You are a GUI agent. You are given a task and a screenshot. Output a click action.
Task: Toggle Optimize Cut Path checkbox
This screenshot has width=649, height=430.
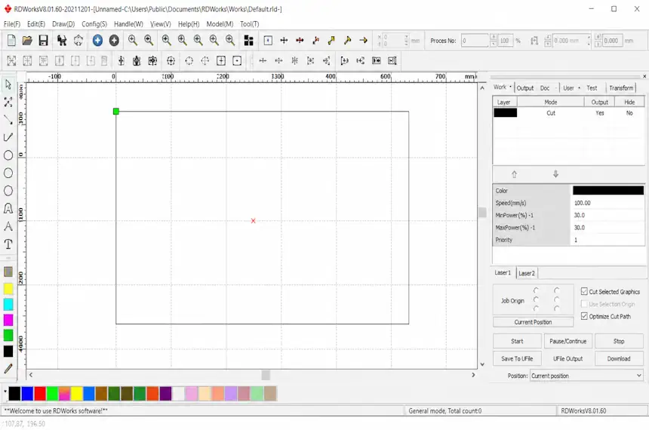coord(584,316)
